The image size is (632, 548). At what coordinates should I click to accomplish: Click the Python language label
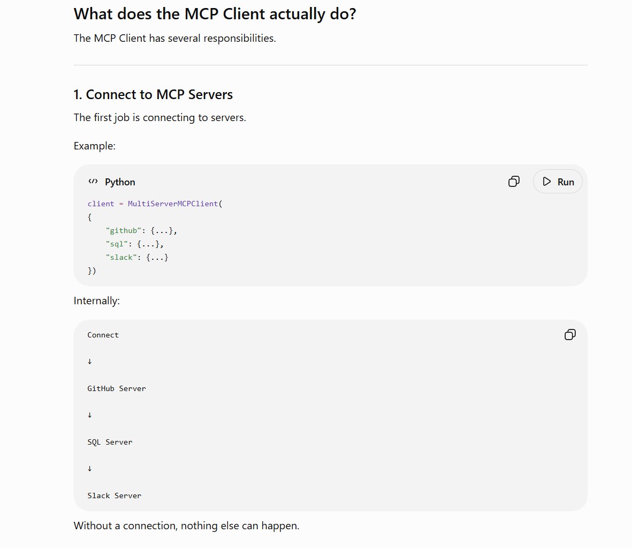pyautogui.click(x=120, y=182)
